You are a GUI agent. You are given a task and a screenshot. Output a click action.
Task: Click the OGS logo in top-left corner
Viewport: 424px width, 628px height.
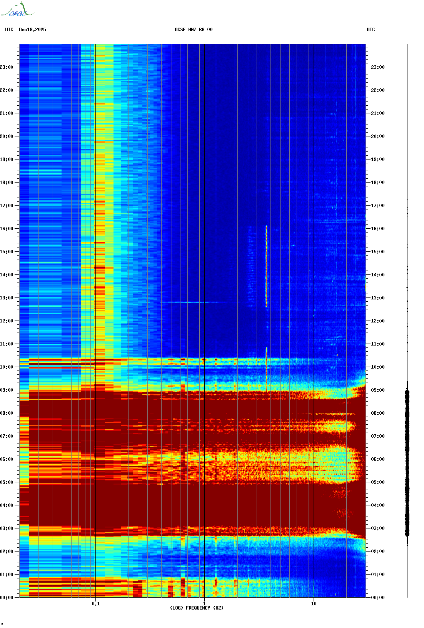pyautogui.click(x=17, y=10)
